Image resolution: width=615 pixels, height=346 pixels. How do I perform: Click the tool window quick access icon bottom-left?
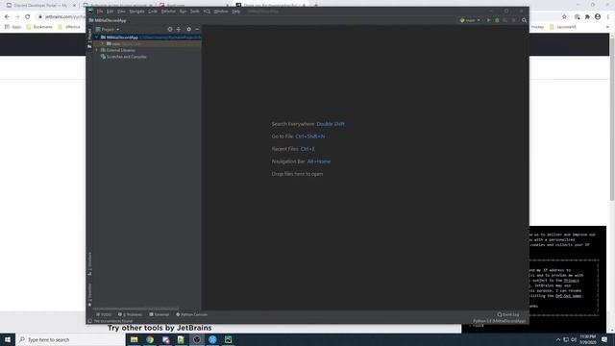(89, 321)
